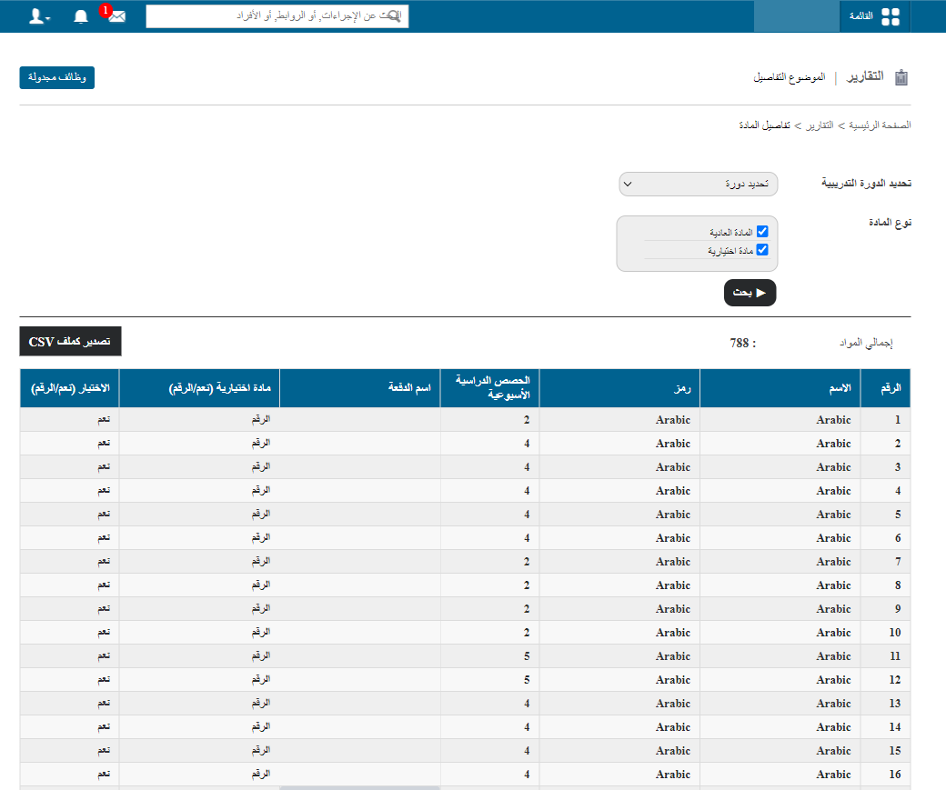Click the التقارير breadcrumb link
The height and width of the screenshot is (790, 946).
click(820, 125)
